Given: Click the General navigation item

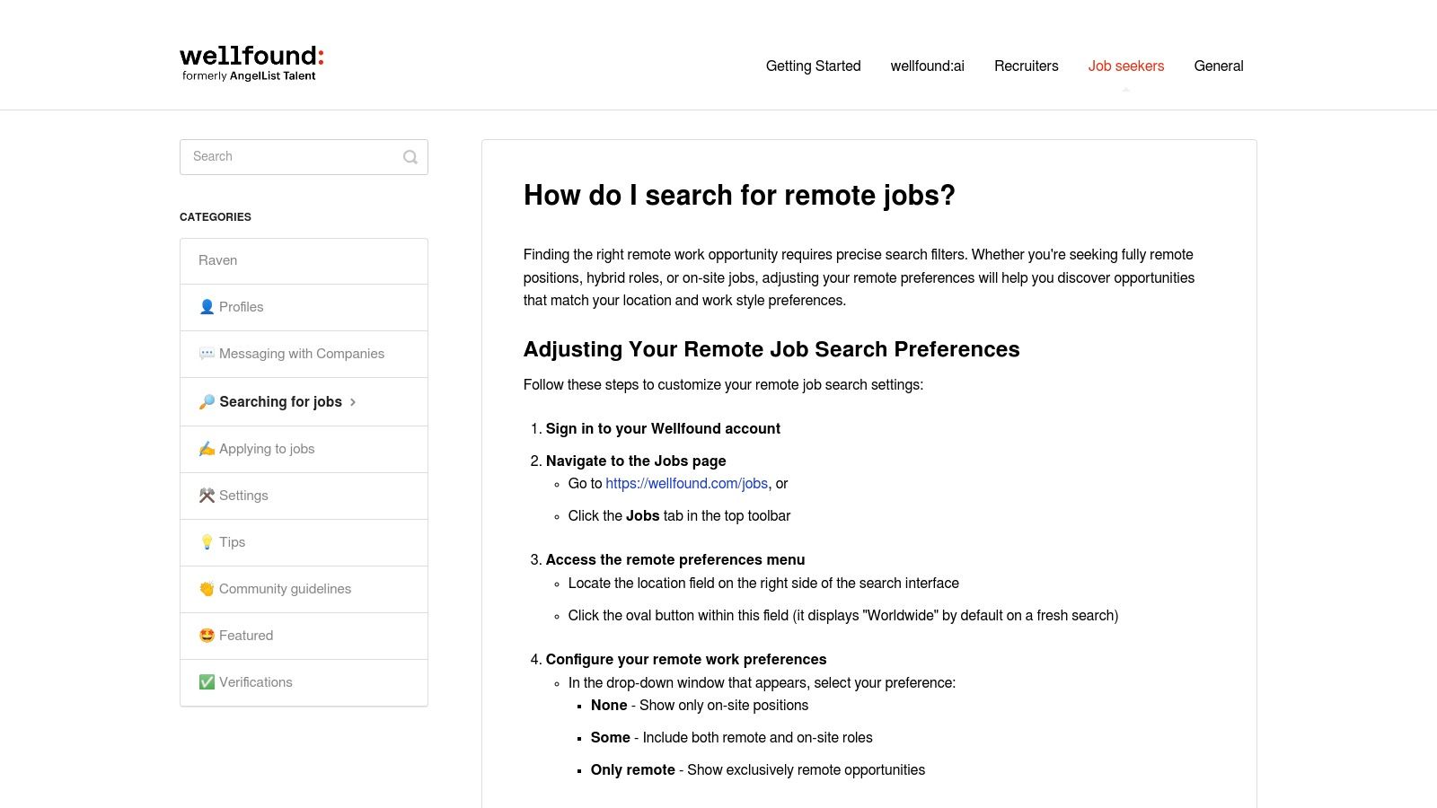Looking at the screenshot, I should pos(1219,66).
